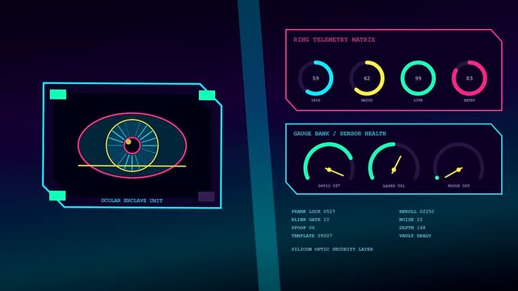Click the value 99 inside LIVE ring
Image resolution: width=518 pixels, height=291 pixels.
(x=419, y=78)
